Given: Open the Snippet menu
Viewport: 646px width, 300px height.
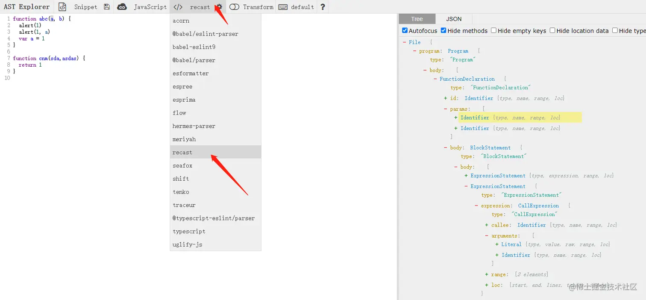Looking at the screenshot, I should [85, 7].
